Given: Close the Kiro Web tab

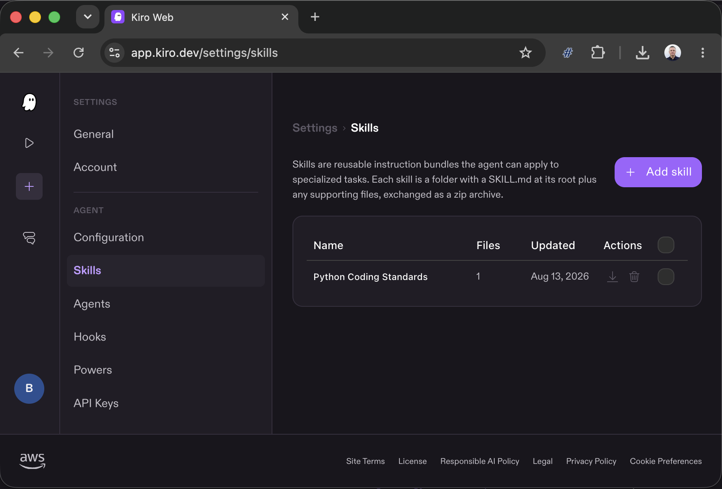Looking at the screenshot, I should (285, 17).
